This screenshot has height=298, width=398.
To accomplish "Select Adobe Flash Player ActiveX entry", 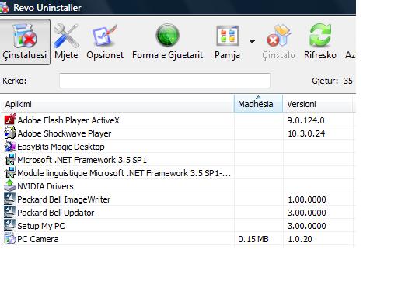I will (177, 120).
